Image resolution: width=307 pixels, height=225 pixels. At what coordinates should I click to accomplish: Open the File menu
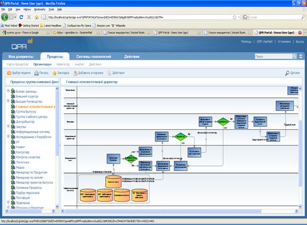3,10
